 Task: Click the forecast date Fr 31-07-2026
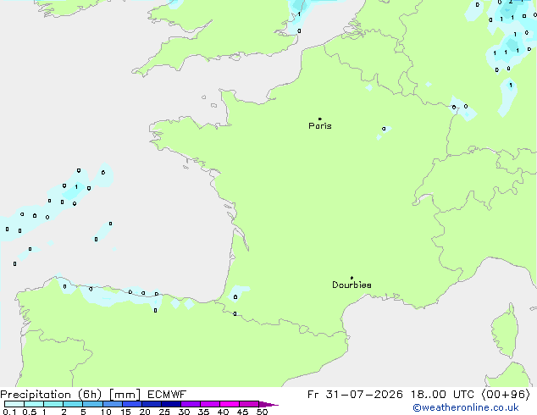click(x=355, y=395)
